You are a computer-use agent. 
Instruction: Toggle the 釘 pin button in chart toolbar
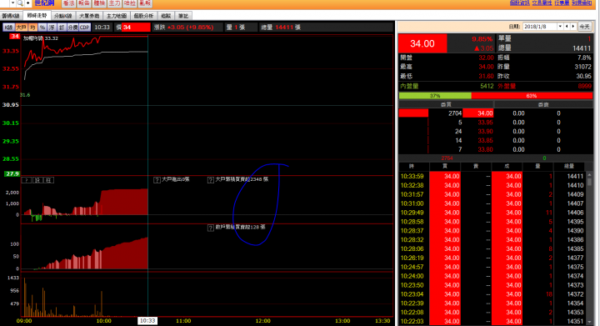(61, 28)
